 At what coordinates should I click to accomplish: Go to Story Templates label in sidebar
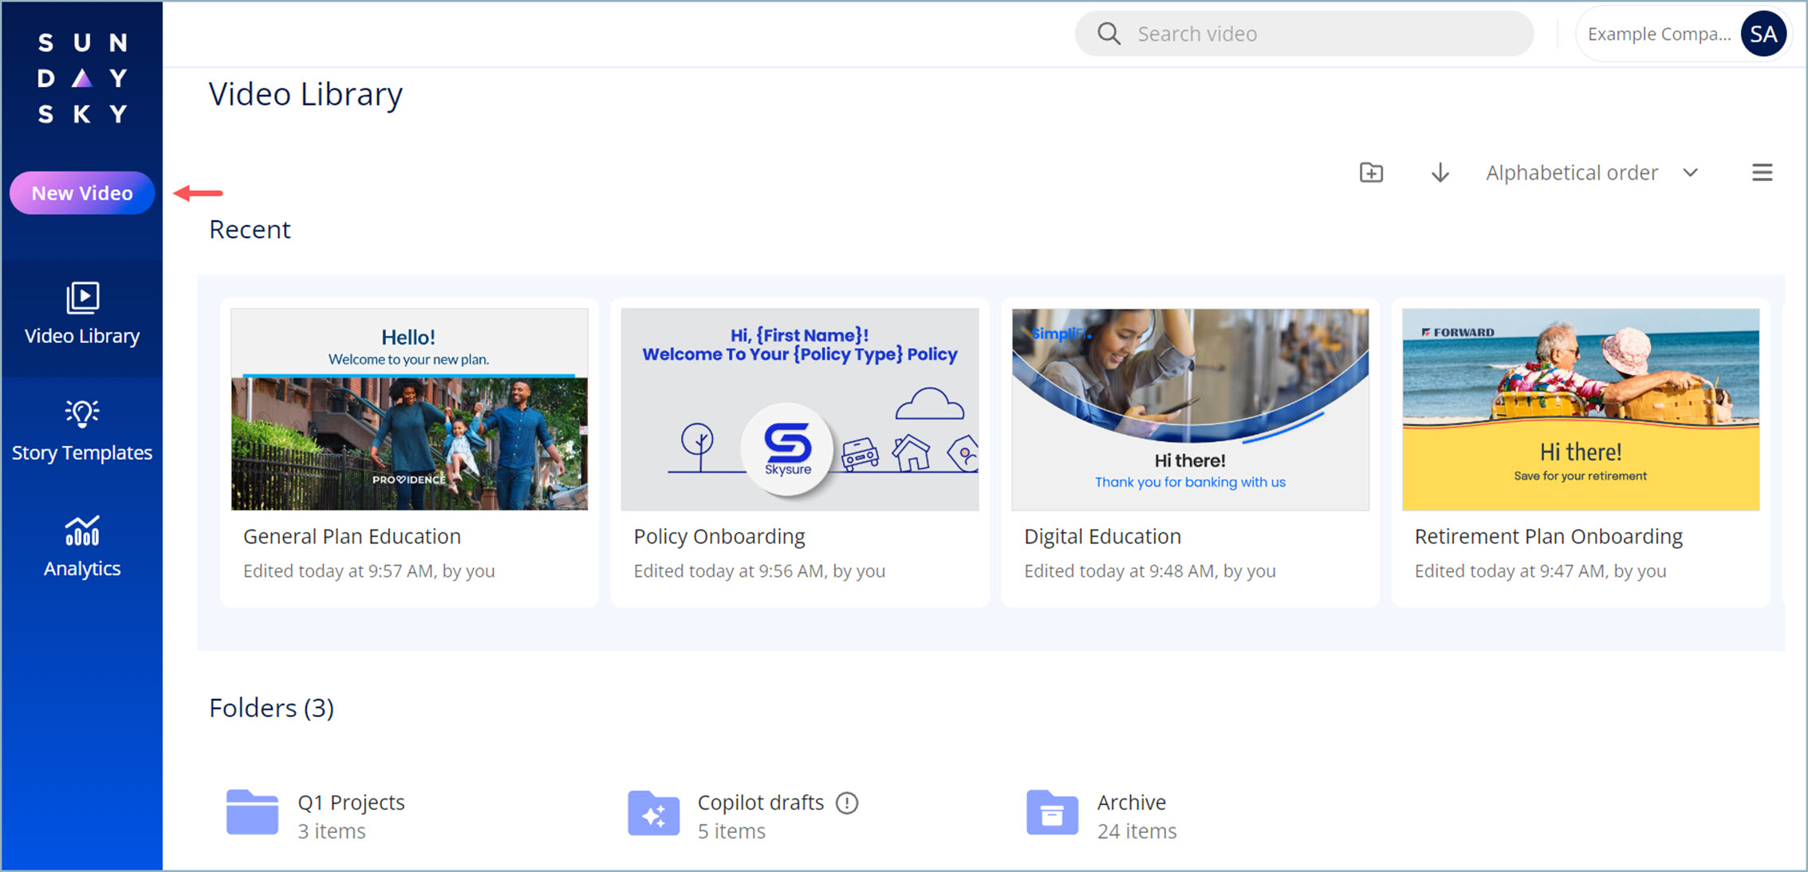[82, 452]
